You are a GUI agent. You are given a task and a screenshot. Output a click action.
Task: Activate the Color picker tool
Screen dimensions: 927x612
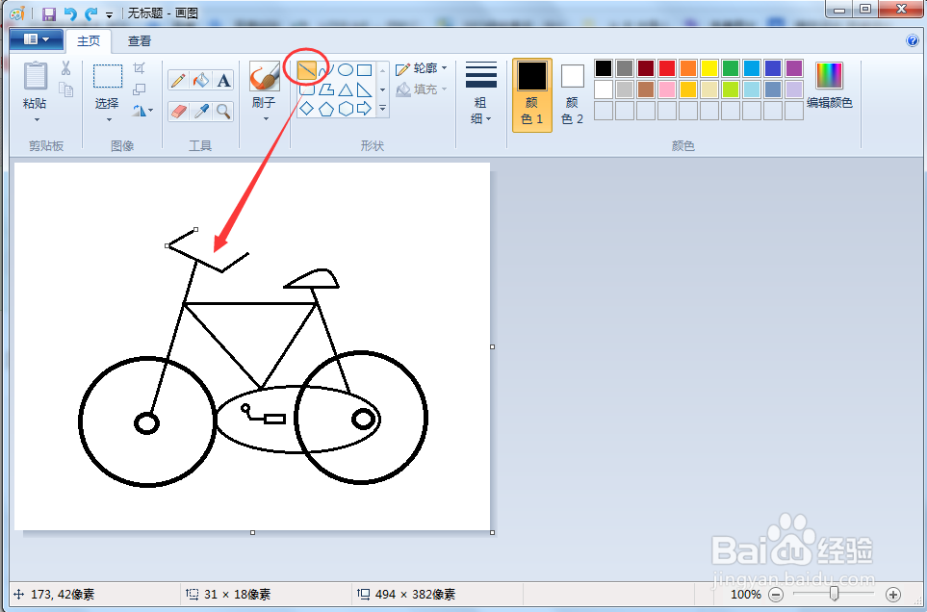tap(199, 109)
